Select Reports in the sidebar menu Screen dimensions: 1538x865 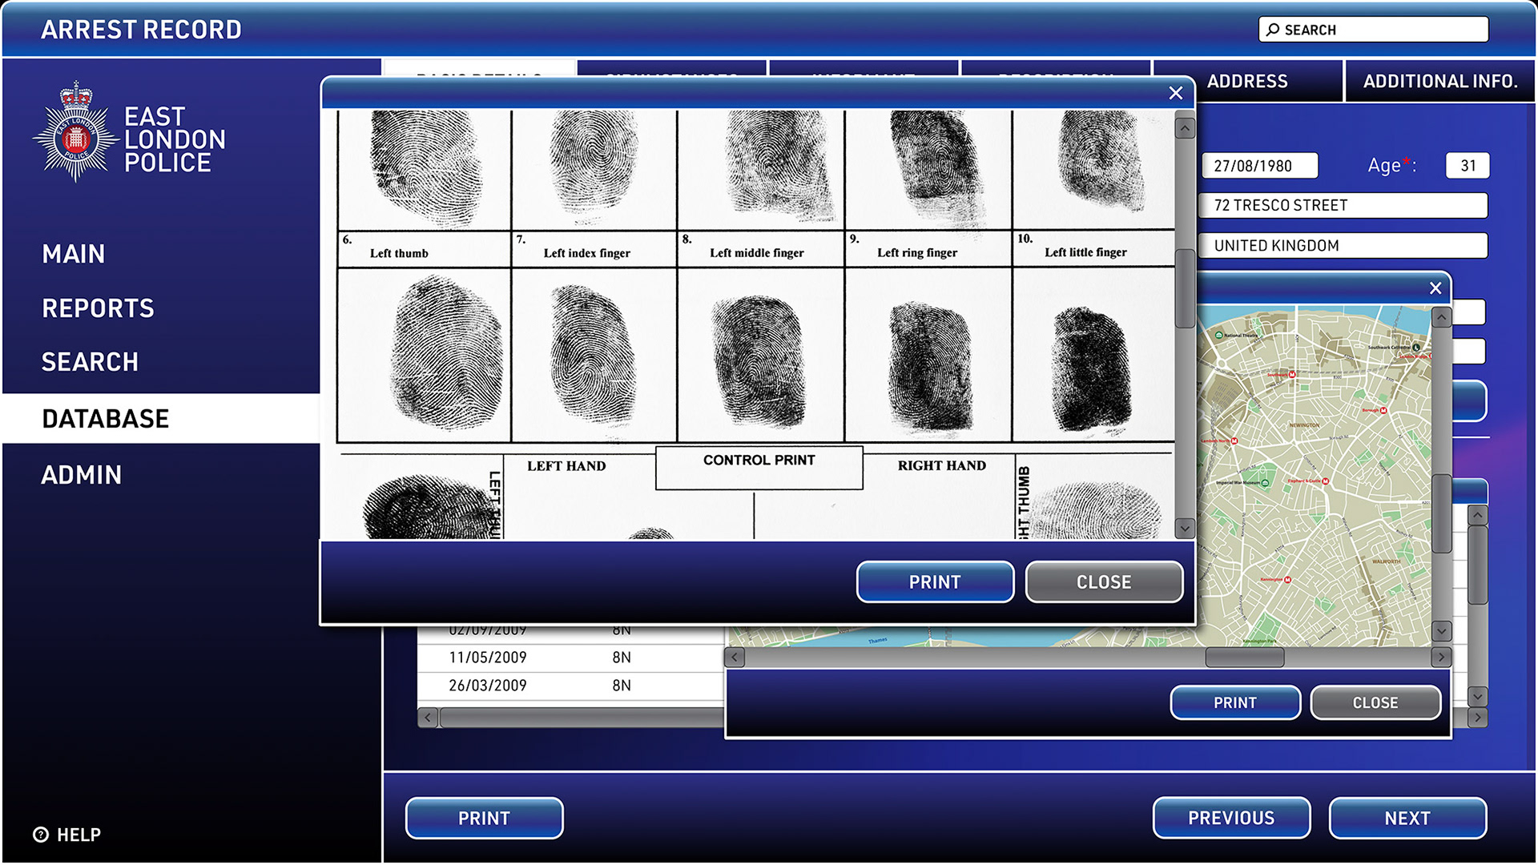click(98, 308)
